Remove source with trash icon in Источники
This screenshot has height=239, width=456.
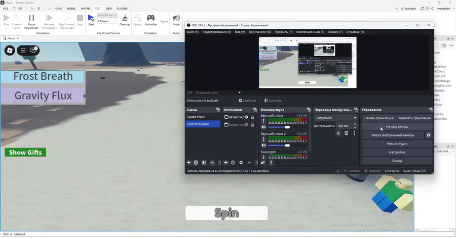[233, 162]
